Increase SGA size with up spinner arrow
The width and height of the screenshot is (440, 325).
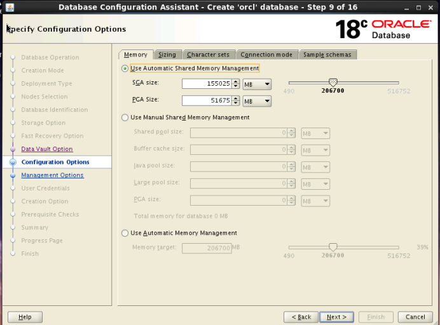[x=236, y=81]
